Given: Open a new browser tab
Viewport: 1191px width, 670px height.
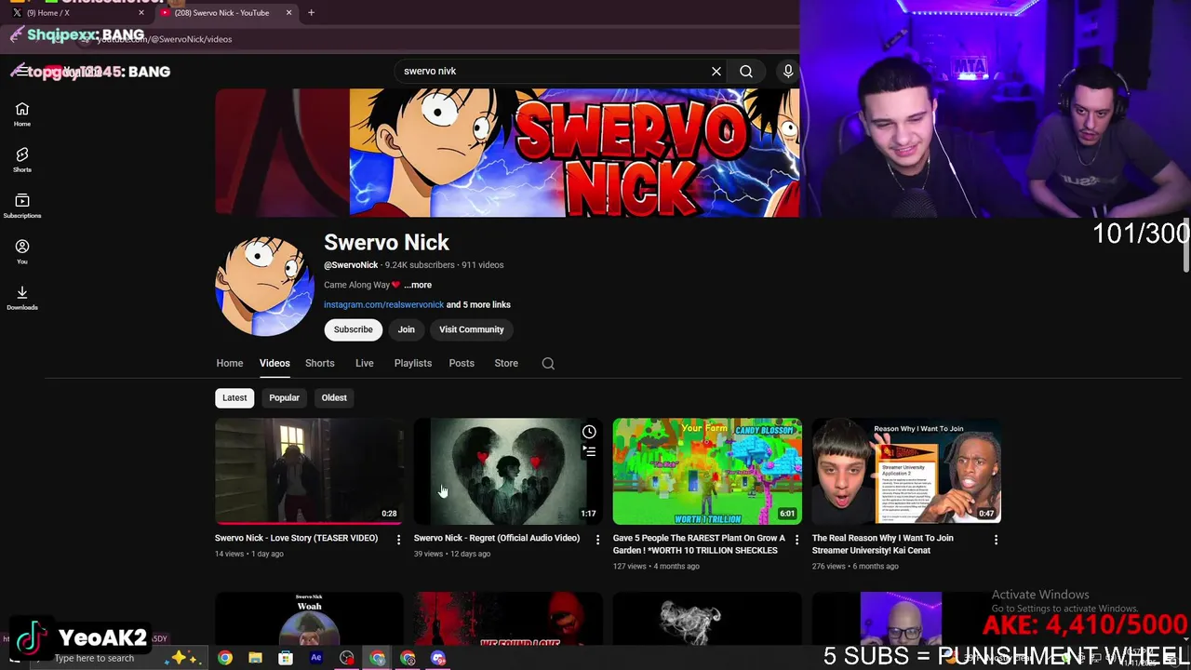Looking at the screenshot, I should point(311,12).
